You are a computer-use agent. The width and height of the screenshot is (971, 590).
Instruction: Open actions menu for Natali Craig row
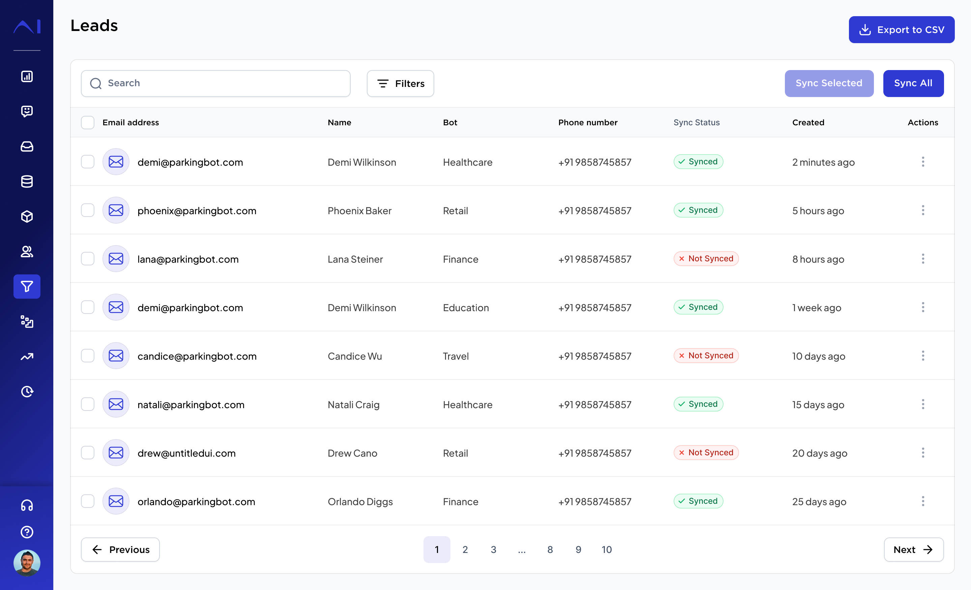[x=923, y=404]
